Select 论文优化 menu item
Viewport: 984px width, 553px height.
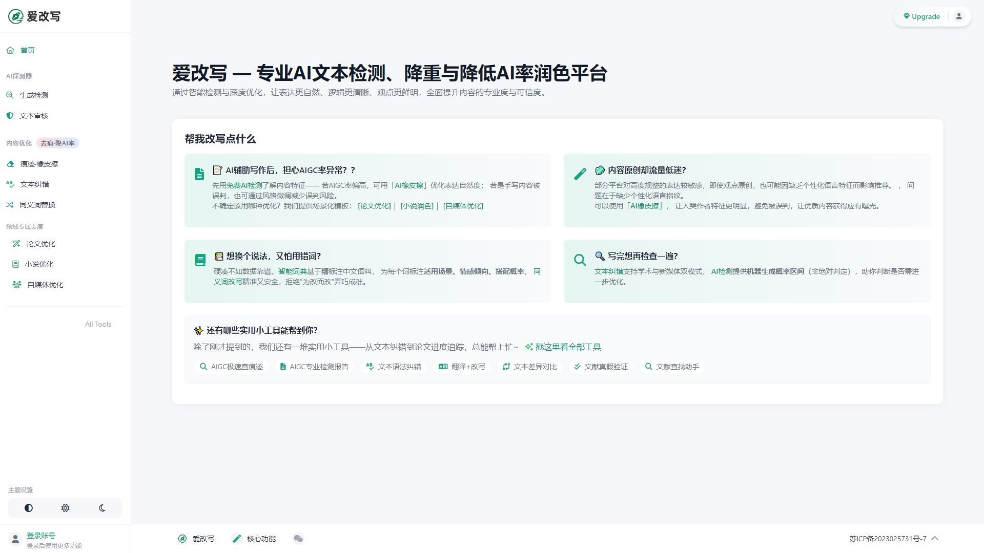40,244
